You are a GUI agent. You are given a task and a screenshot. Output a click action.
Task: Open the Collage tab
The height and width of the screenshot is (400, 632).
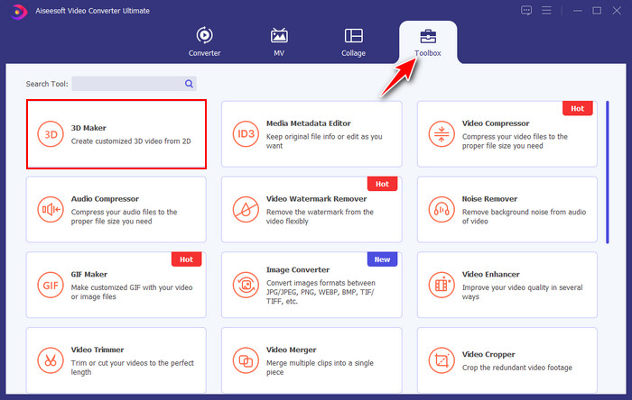point(354,41)
